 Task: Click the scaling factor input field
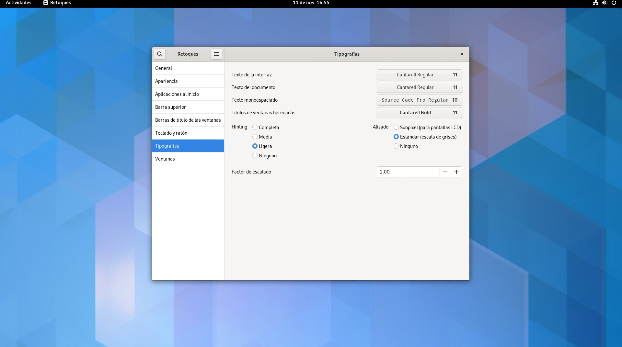408,172
